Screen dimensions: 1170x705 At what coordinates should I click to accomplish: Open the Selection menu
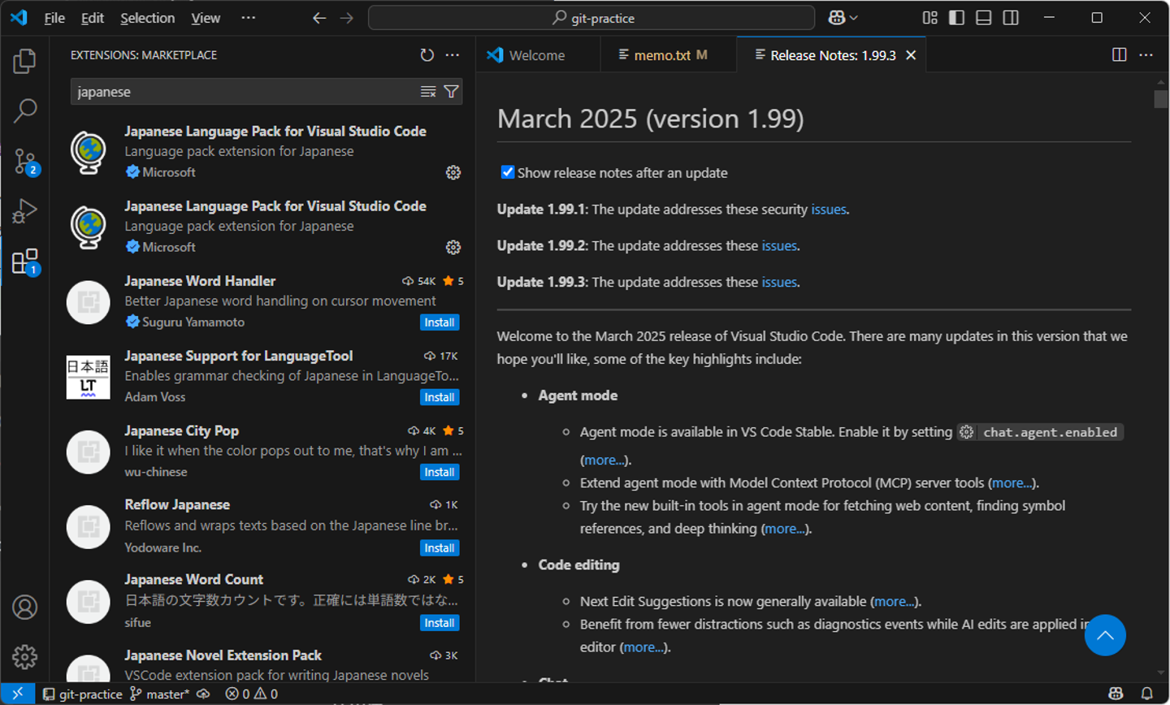[x=147, y=18]
